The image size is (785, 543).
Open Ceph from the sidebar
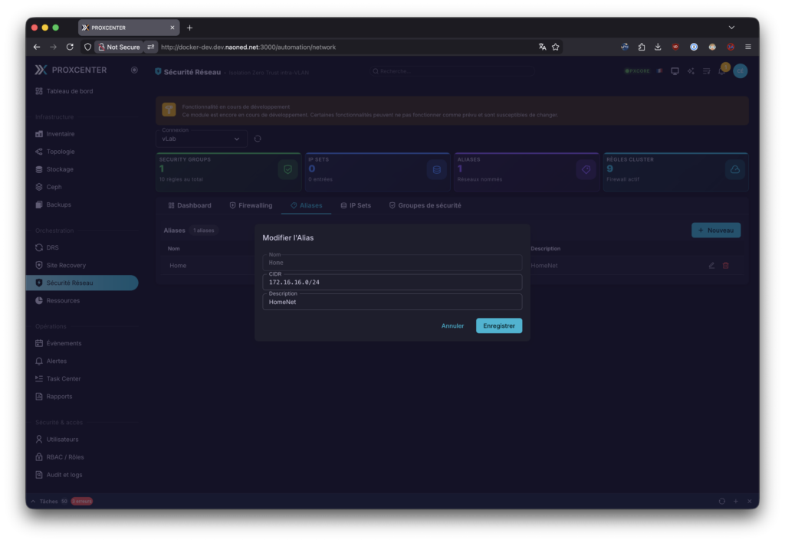point(54,187)
